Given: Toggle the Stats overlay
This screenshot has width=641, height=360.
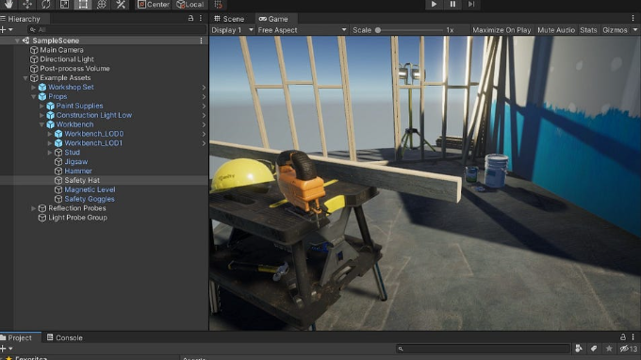Looking at the screenshot, I should tap(588, 30).
